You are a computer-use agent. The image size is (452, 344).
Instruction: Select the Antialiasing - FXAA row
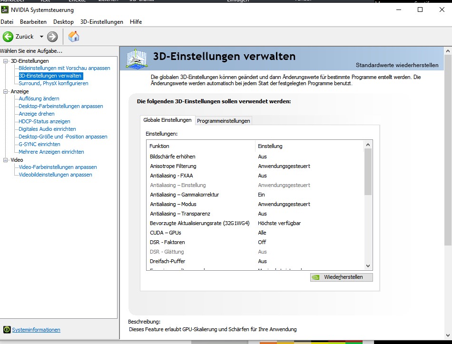point(255,176)
